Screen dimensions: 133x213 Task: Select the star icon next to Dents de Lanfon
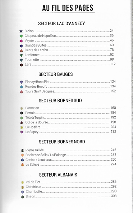tap(21, 51)
